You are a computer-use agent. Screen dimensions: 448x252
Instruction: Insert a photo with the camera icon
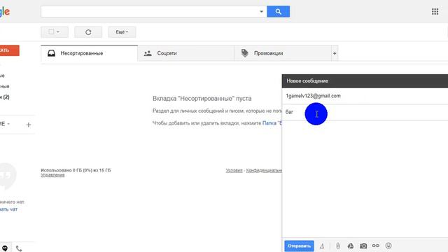click(x=363, y=246)
